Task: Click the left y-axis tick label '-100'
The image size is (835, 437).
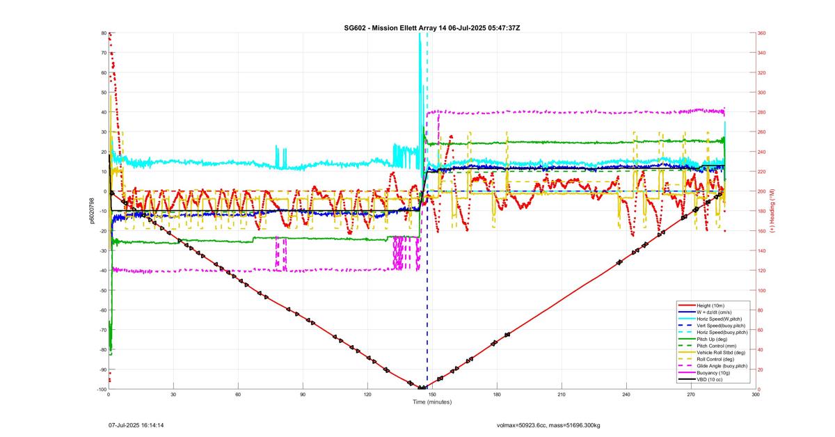Action: point(102,389)
